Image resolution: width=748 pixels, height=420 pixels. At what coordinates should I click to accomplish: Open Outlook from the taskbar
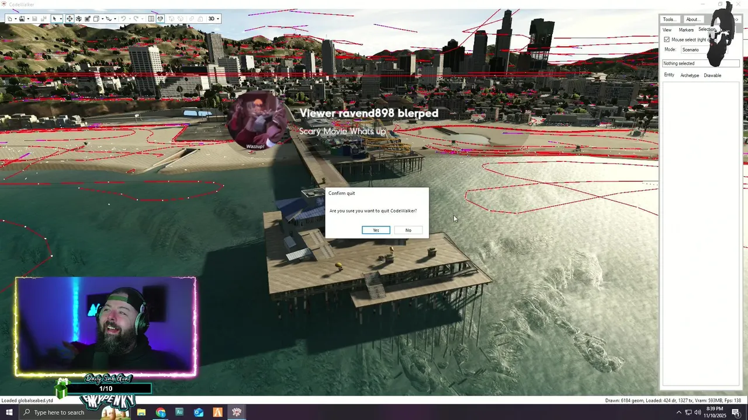199,412
